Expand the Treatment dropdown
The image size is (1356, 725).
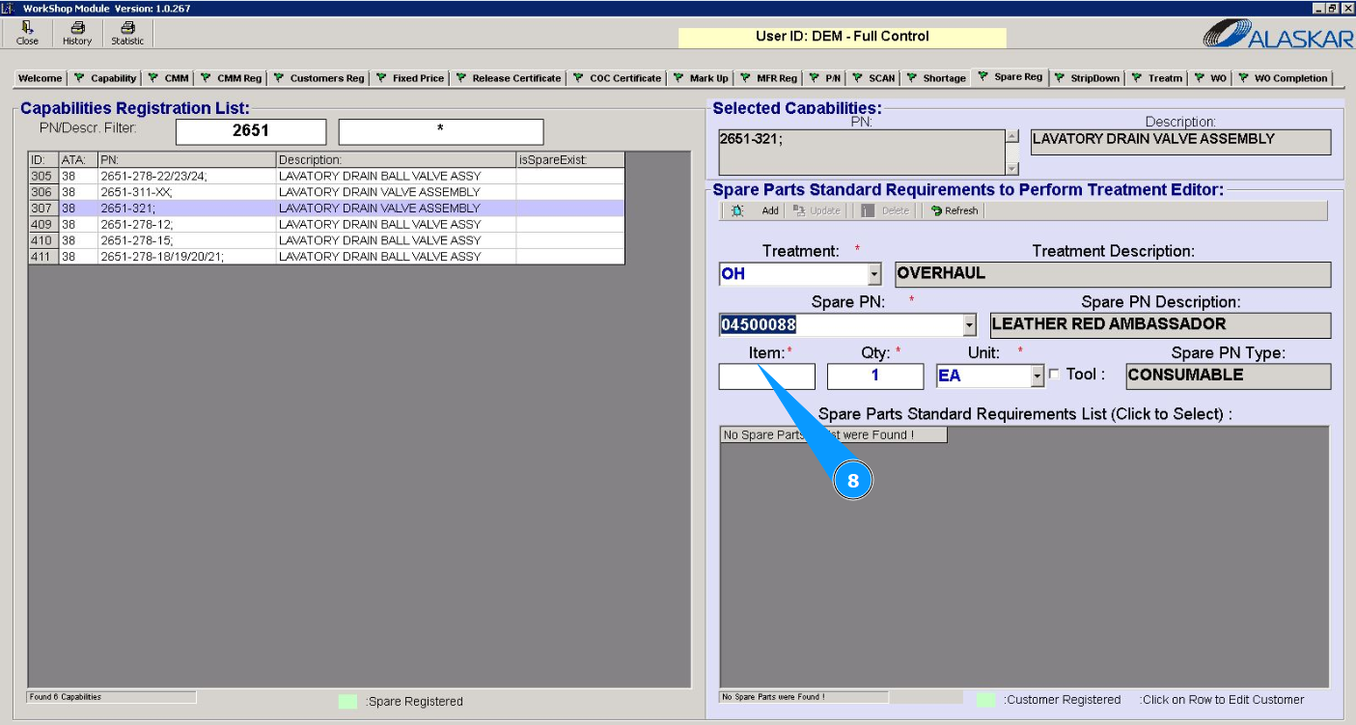point(874,274)
